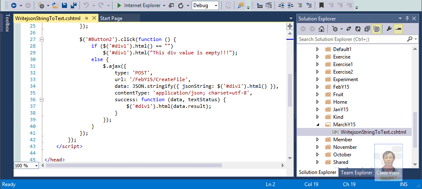Collapse the code block at line 27
The image size is (422, 189).
coord(41,40)
